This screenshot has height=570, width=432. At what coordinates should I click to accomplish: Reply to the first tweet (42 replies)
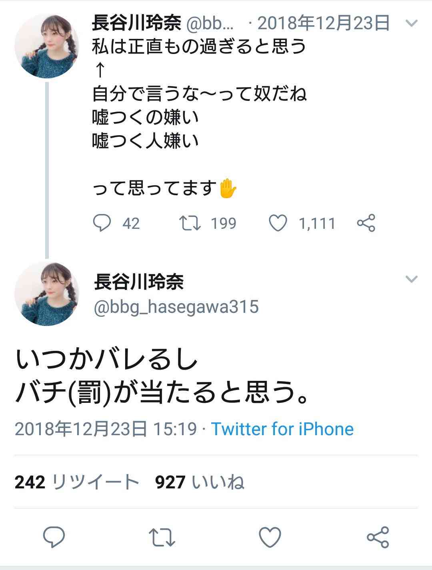click(x=102, y=223)
